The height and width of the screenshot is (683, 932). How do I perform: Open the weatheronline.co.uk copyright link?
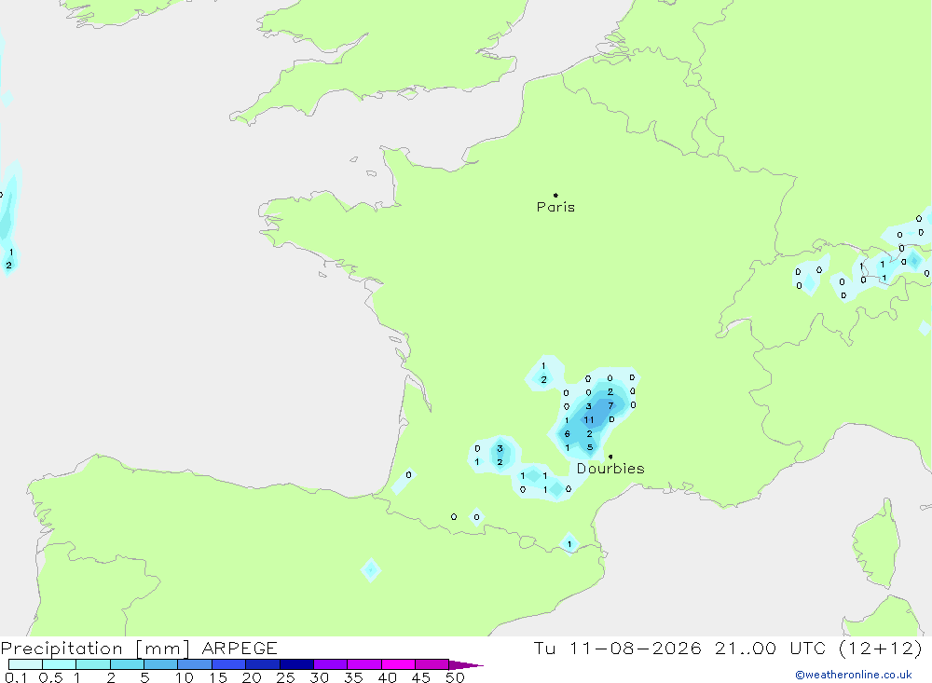(854, 675)
